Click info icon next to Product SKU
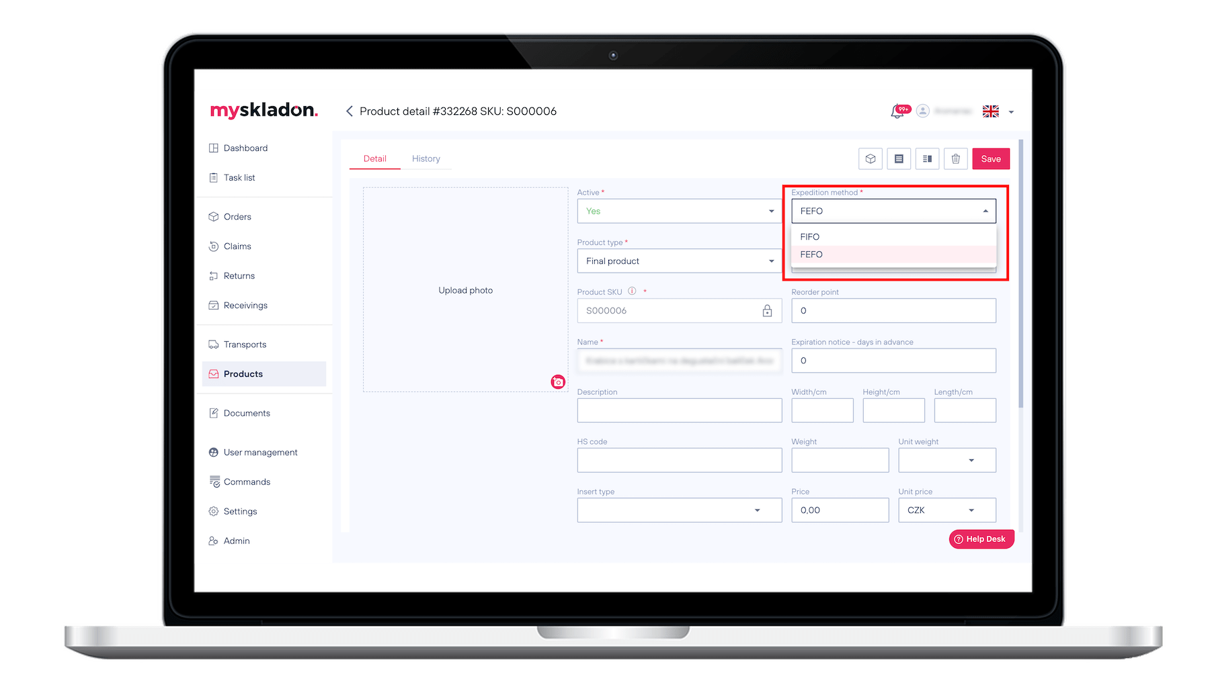 point(632,291)
